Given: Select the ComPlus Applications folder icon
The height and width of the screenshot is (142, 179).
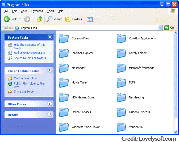Looking at the screenshot, I should (x=122, y=39).
